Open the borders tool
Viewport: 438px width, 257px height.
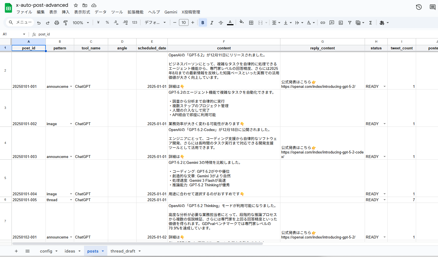[251, 23]
